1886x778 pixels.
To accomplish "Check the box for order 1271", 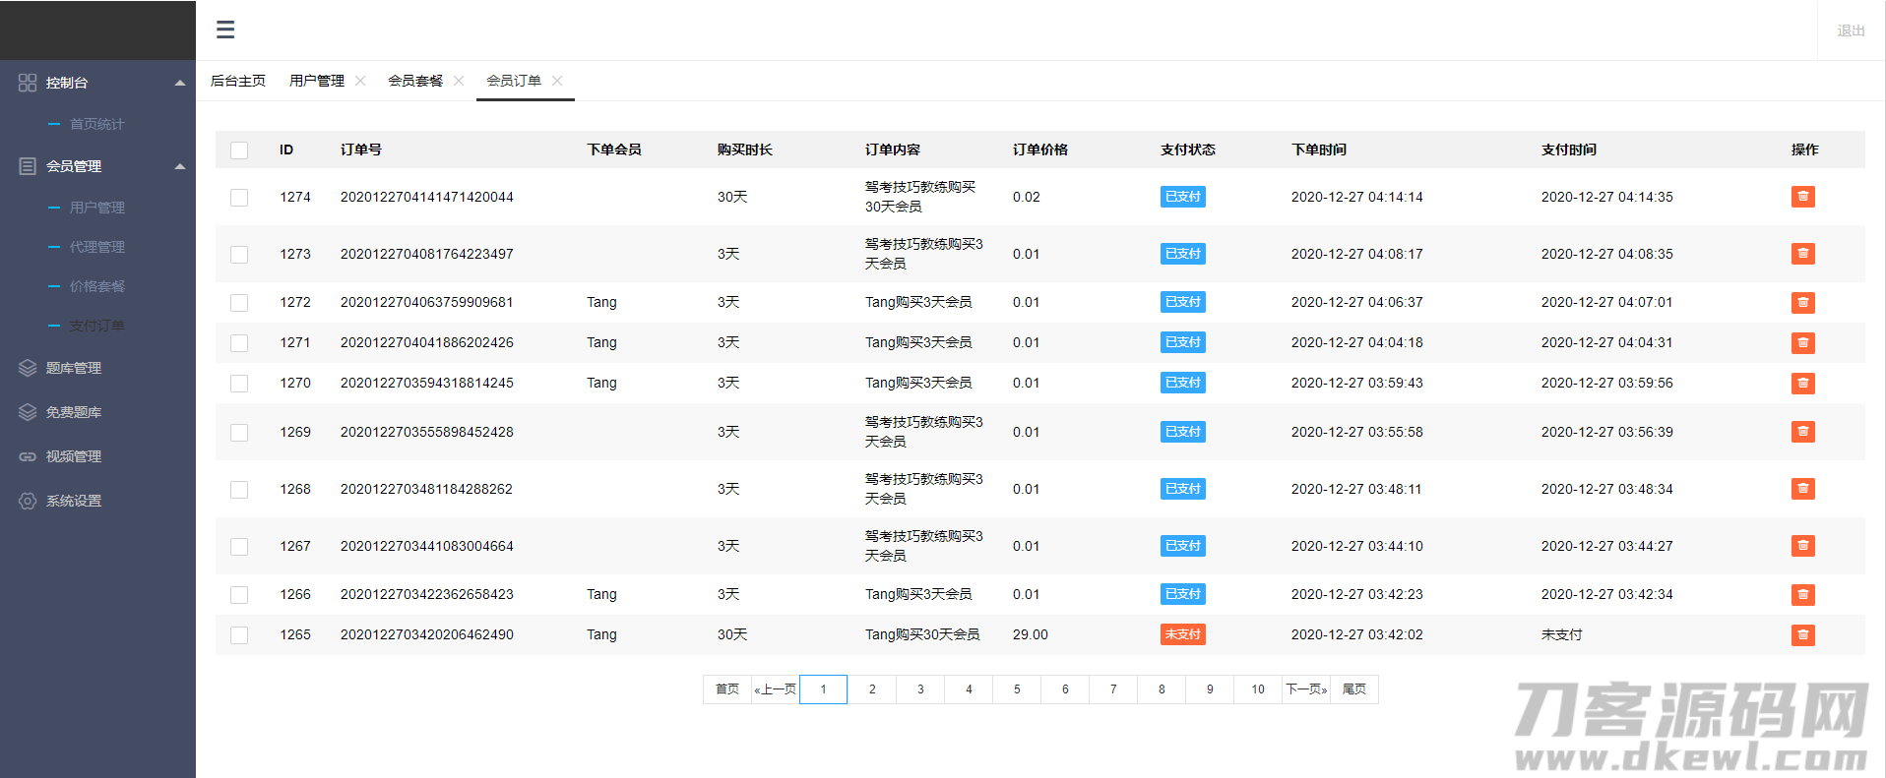I will pos(239,343).
